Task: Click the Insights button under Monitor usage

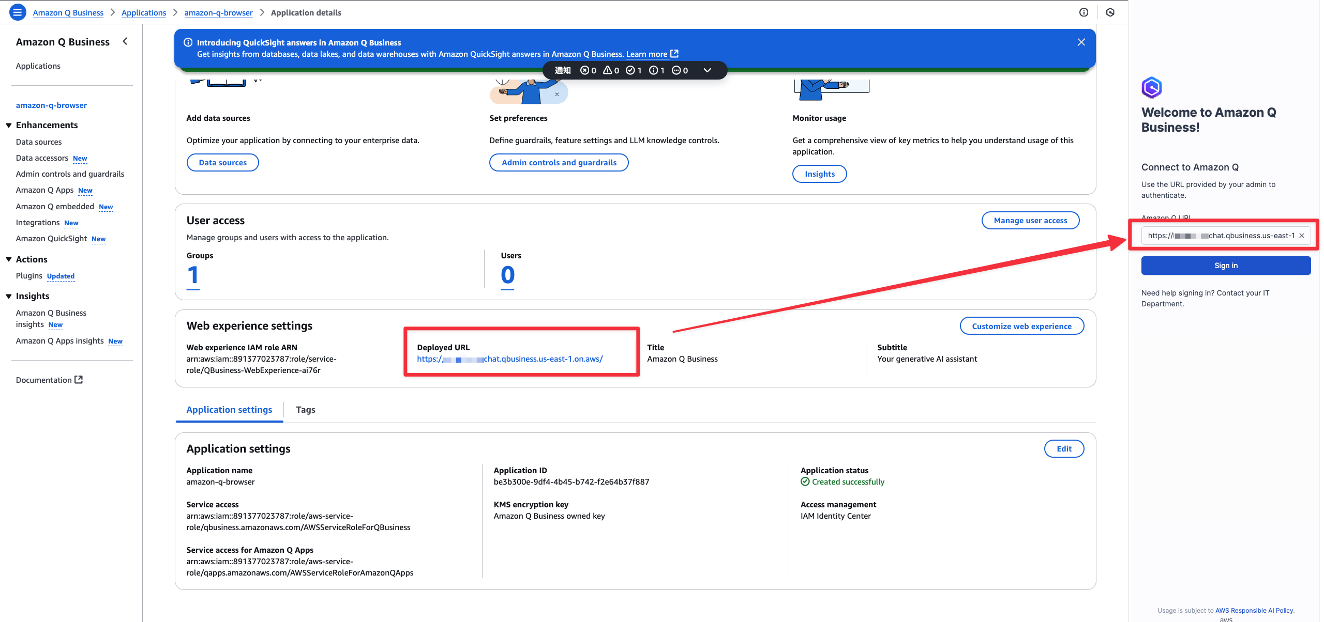Action: click(x=820, y=174)
